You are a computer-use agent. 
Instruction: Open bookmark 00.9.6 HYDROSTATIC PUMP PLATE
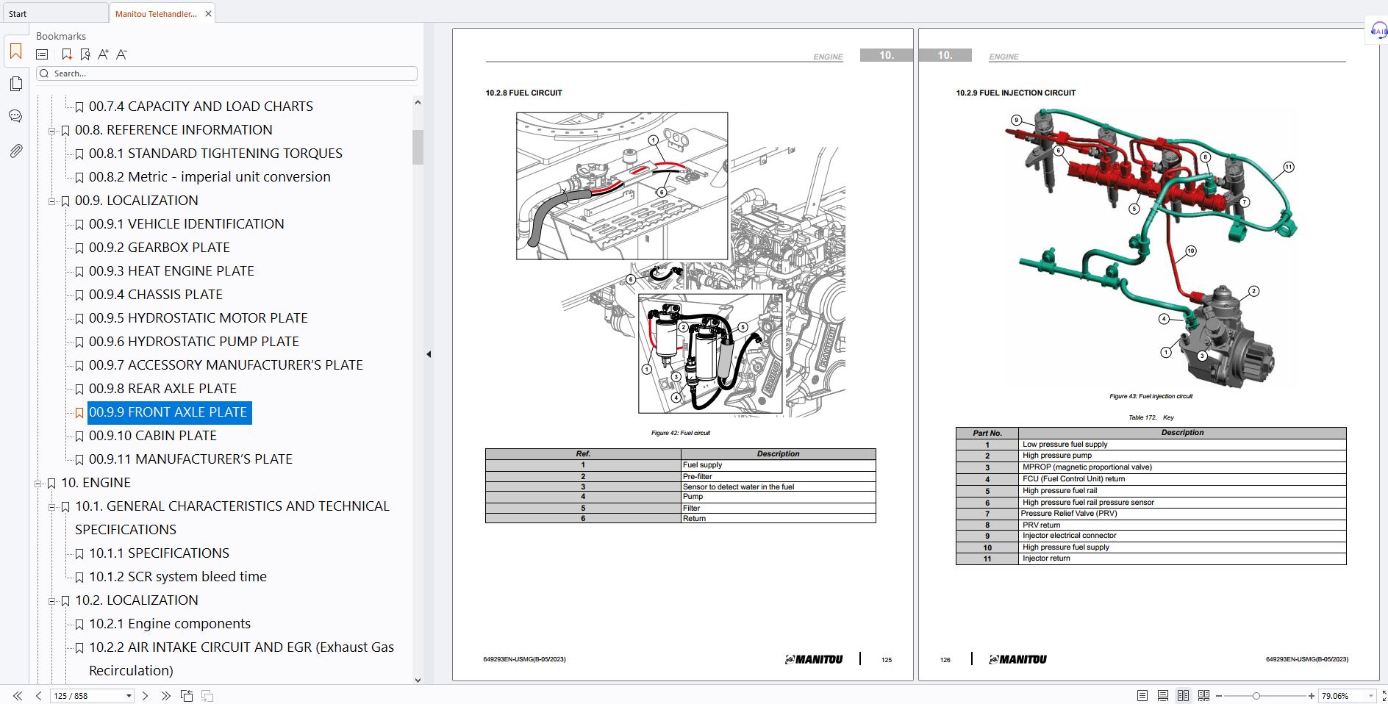(x=194, y=342)
